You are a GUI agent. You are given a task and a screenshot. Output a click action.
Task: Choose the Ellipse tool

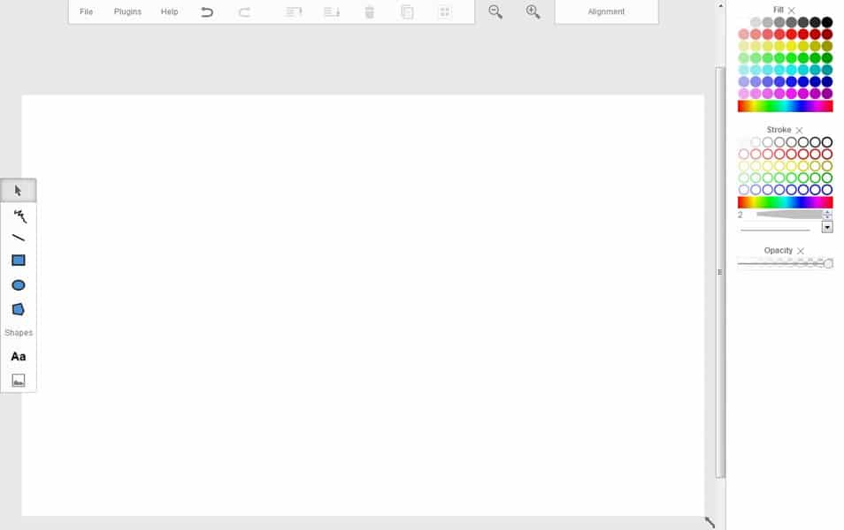pos(19,284)
